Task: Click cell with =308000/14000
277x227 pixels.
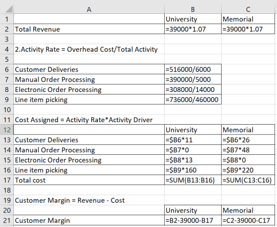Action: 193,90
